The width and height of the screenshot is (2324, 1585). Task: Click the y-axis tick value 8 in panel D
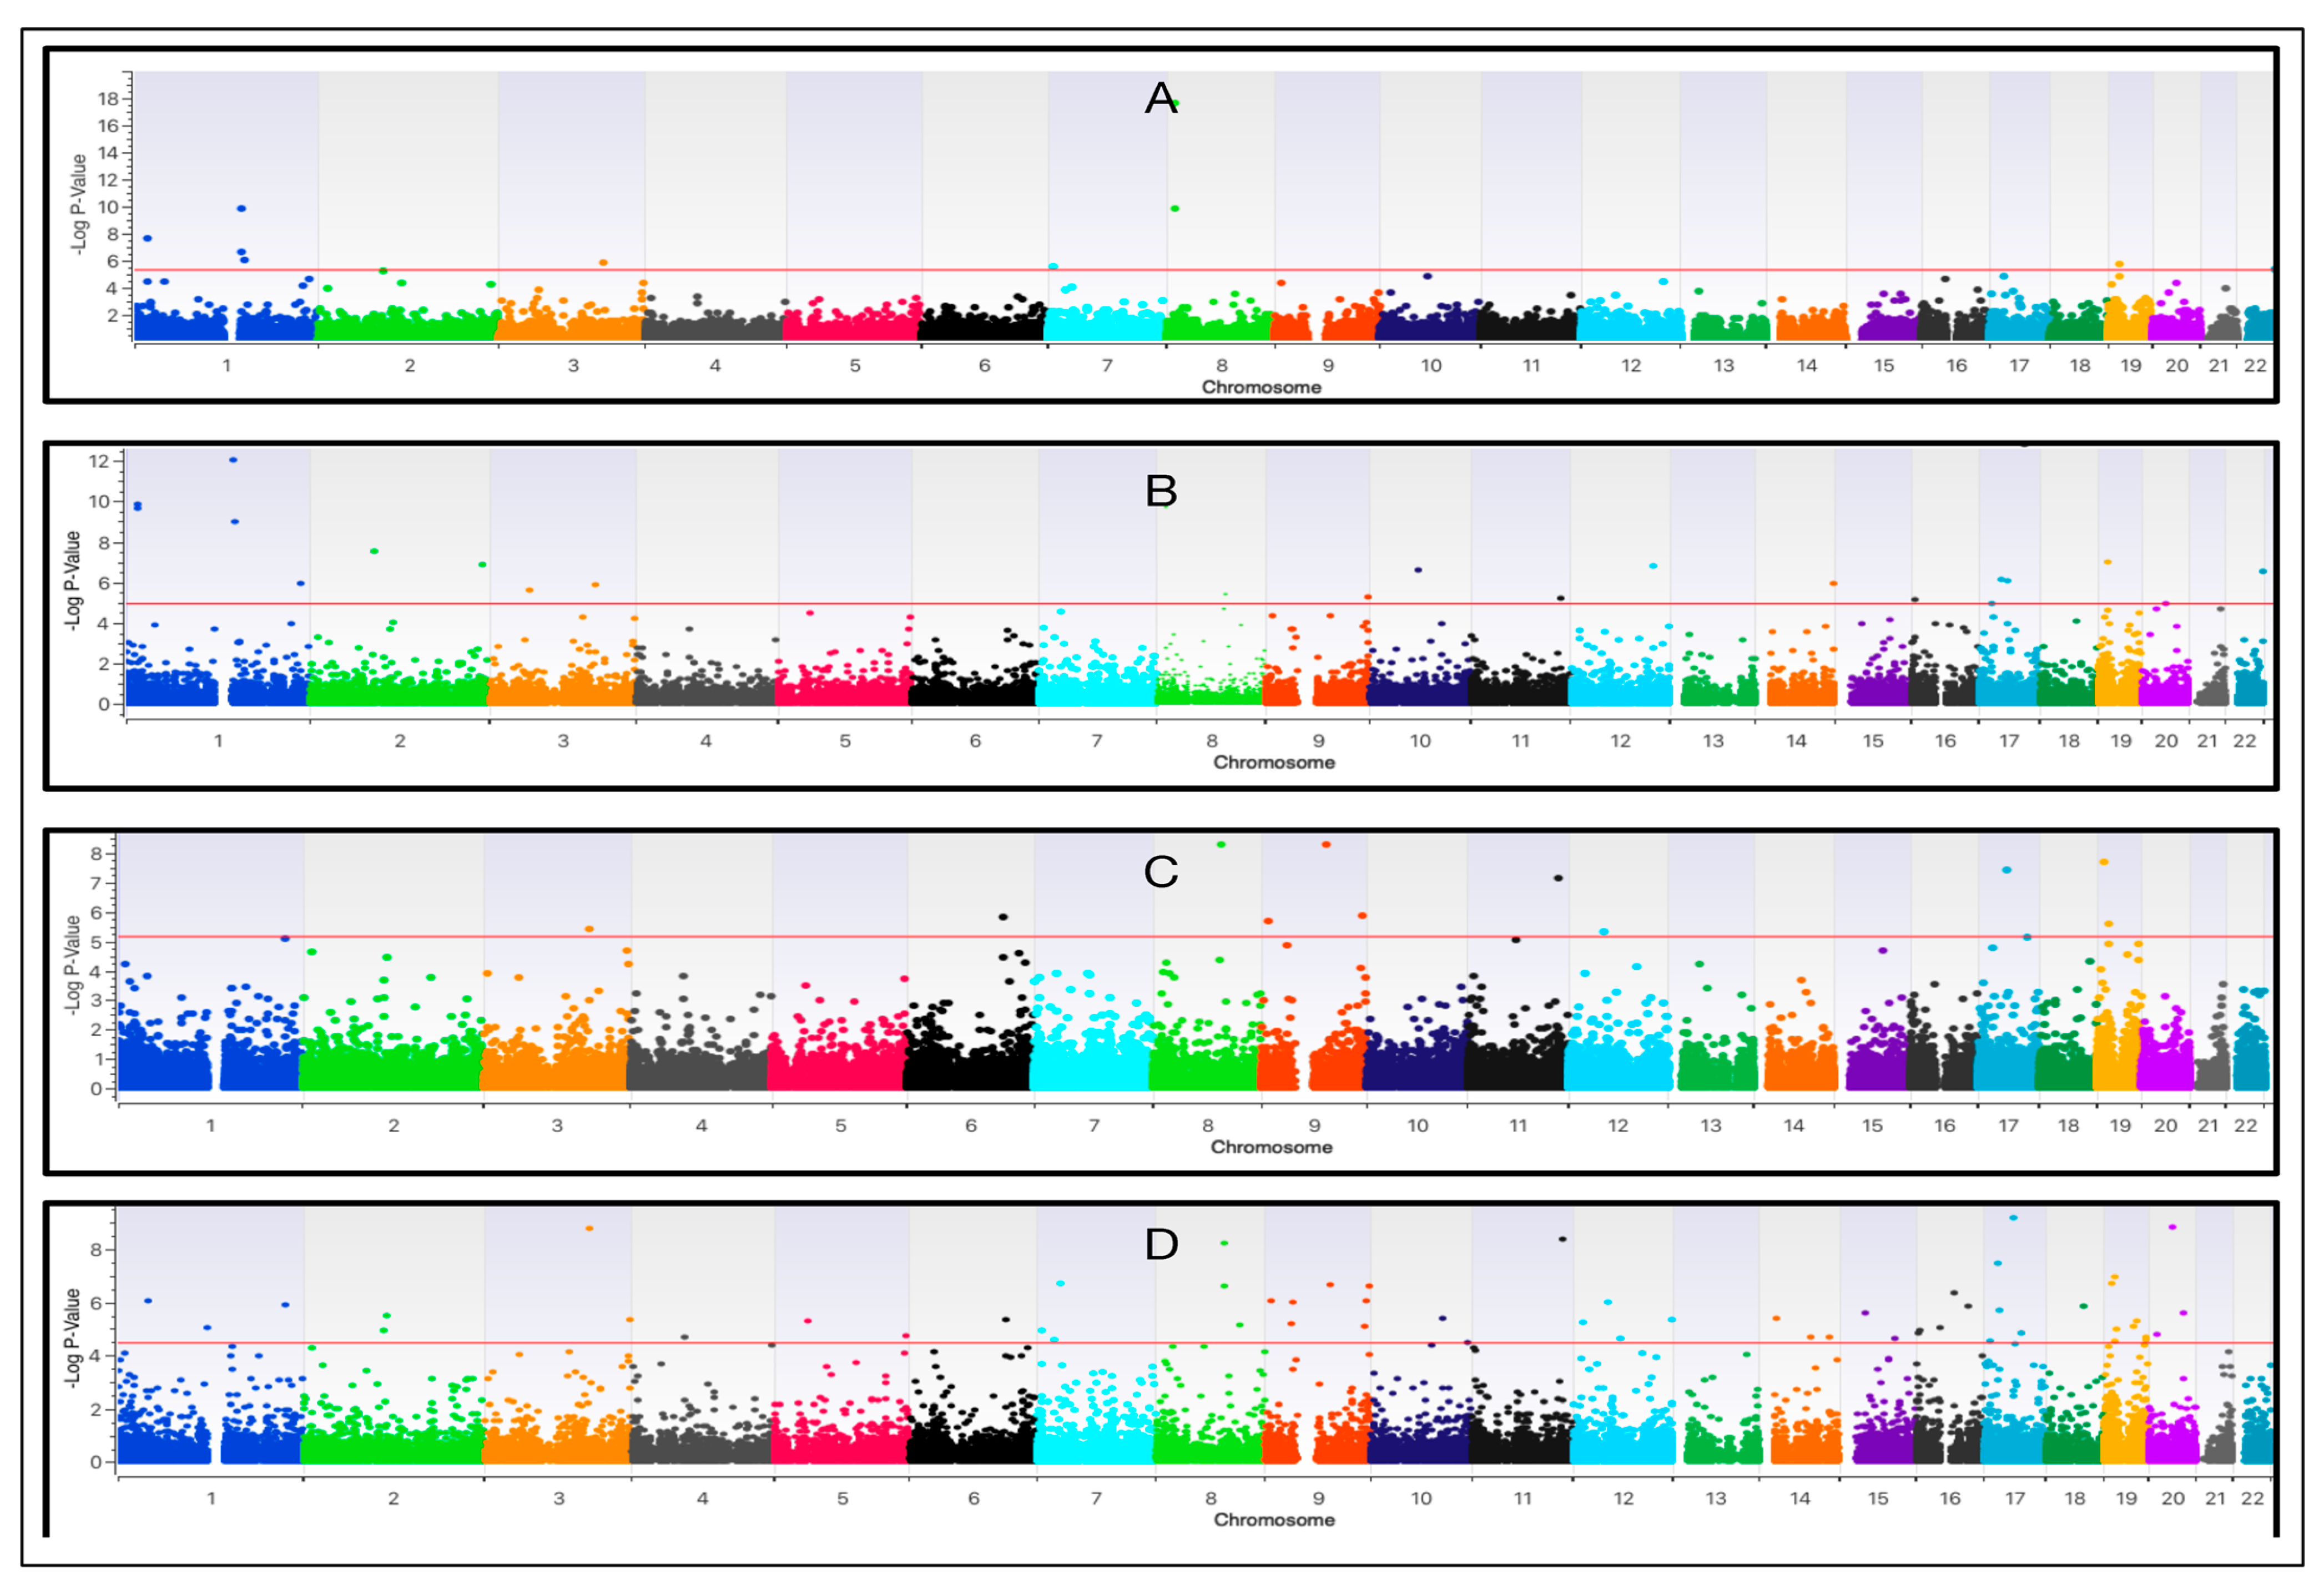pos(97,1249)
